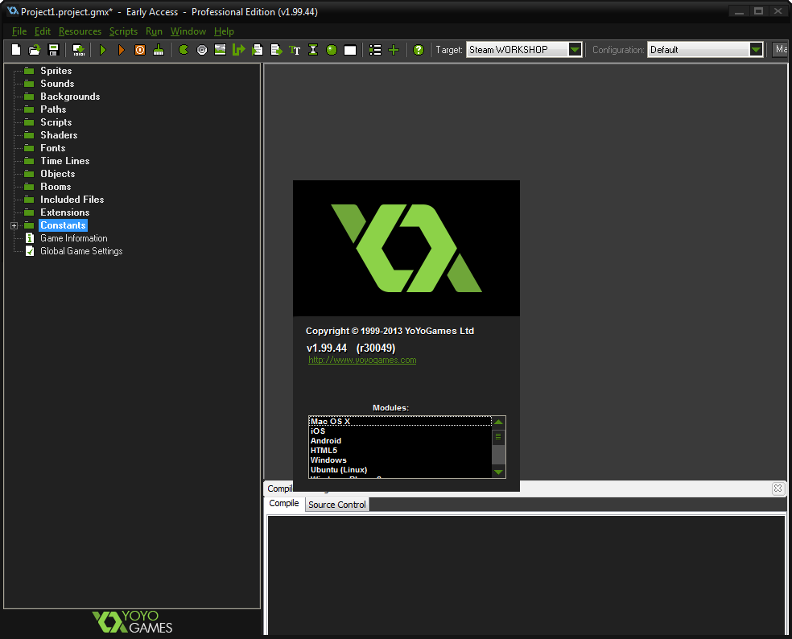The width and height of the screenshot is (792, 639).
Task: Select the Rooms folder
Action: coord(56,187)
